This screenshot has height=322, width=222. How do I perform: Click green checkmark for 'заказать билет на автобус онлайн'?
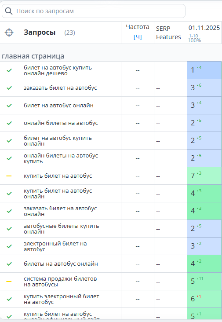[9, 211]
